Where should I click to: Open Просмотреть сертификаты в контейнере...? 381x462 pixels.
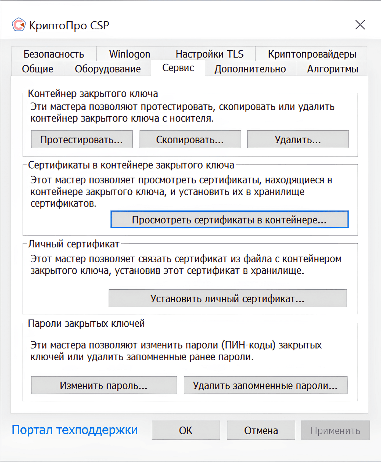[x=229, y=219]
